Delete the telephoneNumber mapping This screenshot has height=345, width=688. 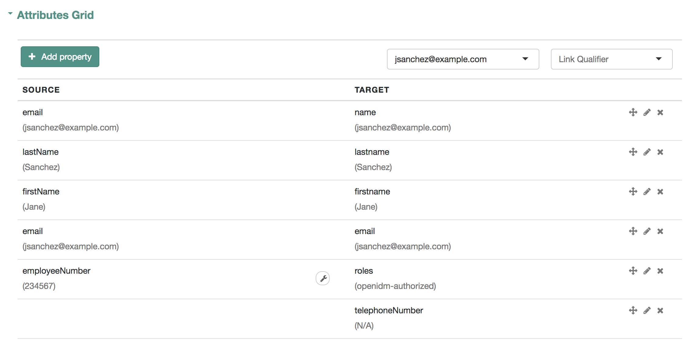pyautogui.click(x=660, y=311)
